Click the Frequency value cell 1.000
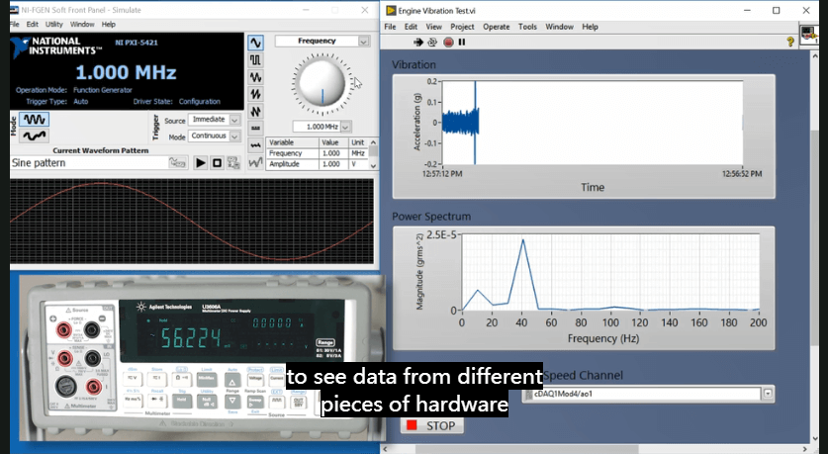This screenshot has width=828, height=454. click(333, 153)
